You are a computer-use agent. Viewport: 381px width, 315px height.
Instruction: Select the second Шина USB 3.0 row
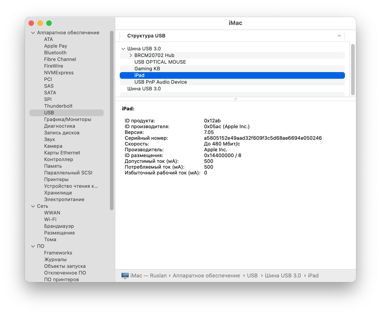[x=232, y=89]
